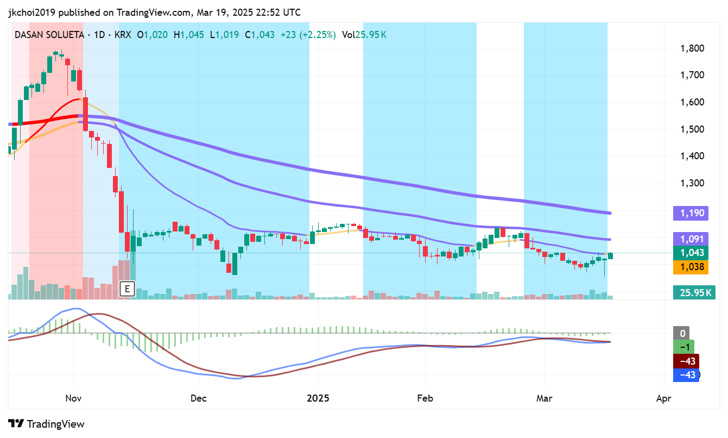Click the Apr label on the time axis
Viewport: 728px width, 438px height.
pos(663,398)
